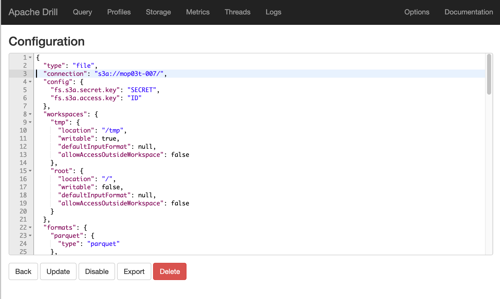
Task: Click the Update button
Action: click(58, 271)
